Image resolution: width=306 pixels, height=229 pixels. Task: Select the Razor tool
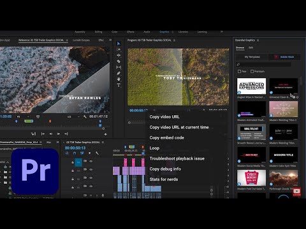click(119, 61)
